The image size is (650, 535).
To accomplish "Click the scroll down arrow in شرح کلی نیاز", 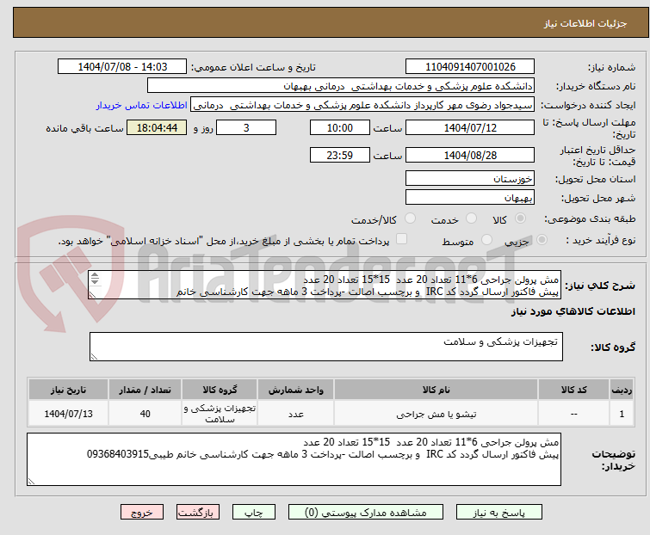I will [95, 281].
